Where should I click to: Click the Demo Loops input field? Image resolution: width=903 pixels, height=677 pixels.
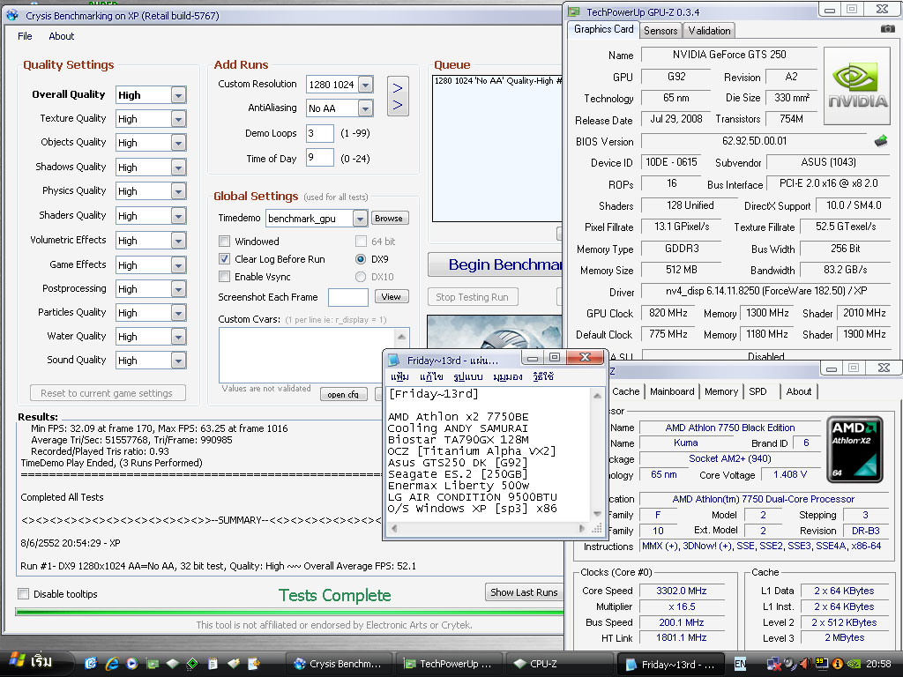pos(319,133)
